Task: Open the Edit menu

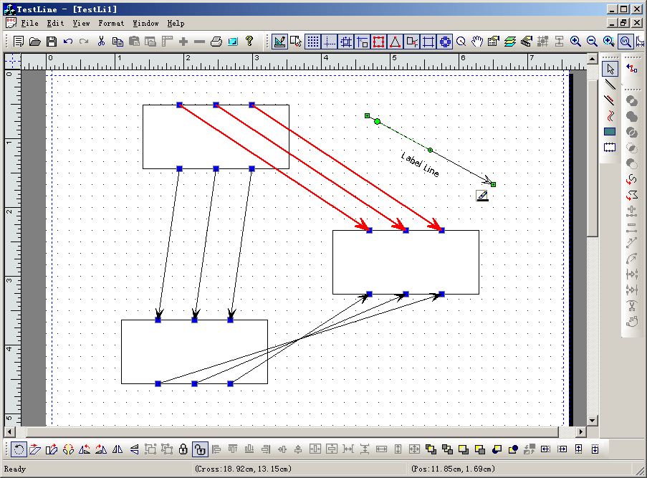Action: point(55,23)
